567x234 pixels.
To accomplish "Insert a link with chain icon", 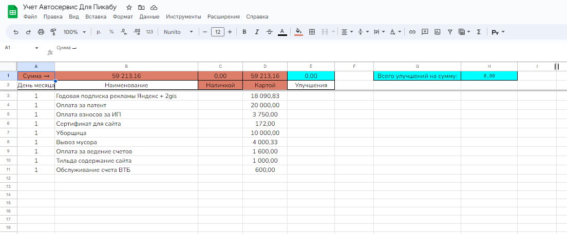I will tap(412, 32).
